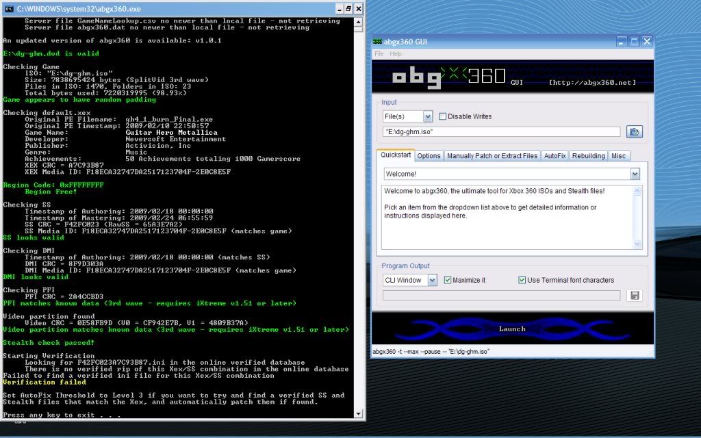701x438 pixels.
Task: Restore the abgx360.exe console window
Action: pos(348,8)
